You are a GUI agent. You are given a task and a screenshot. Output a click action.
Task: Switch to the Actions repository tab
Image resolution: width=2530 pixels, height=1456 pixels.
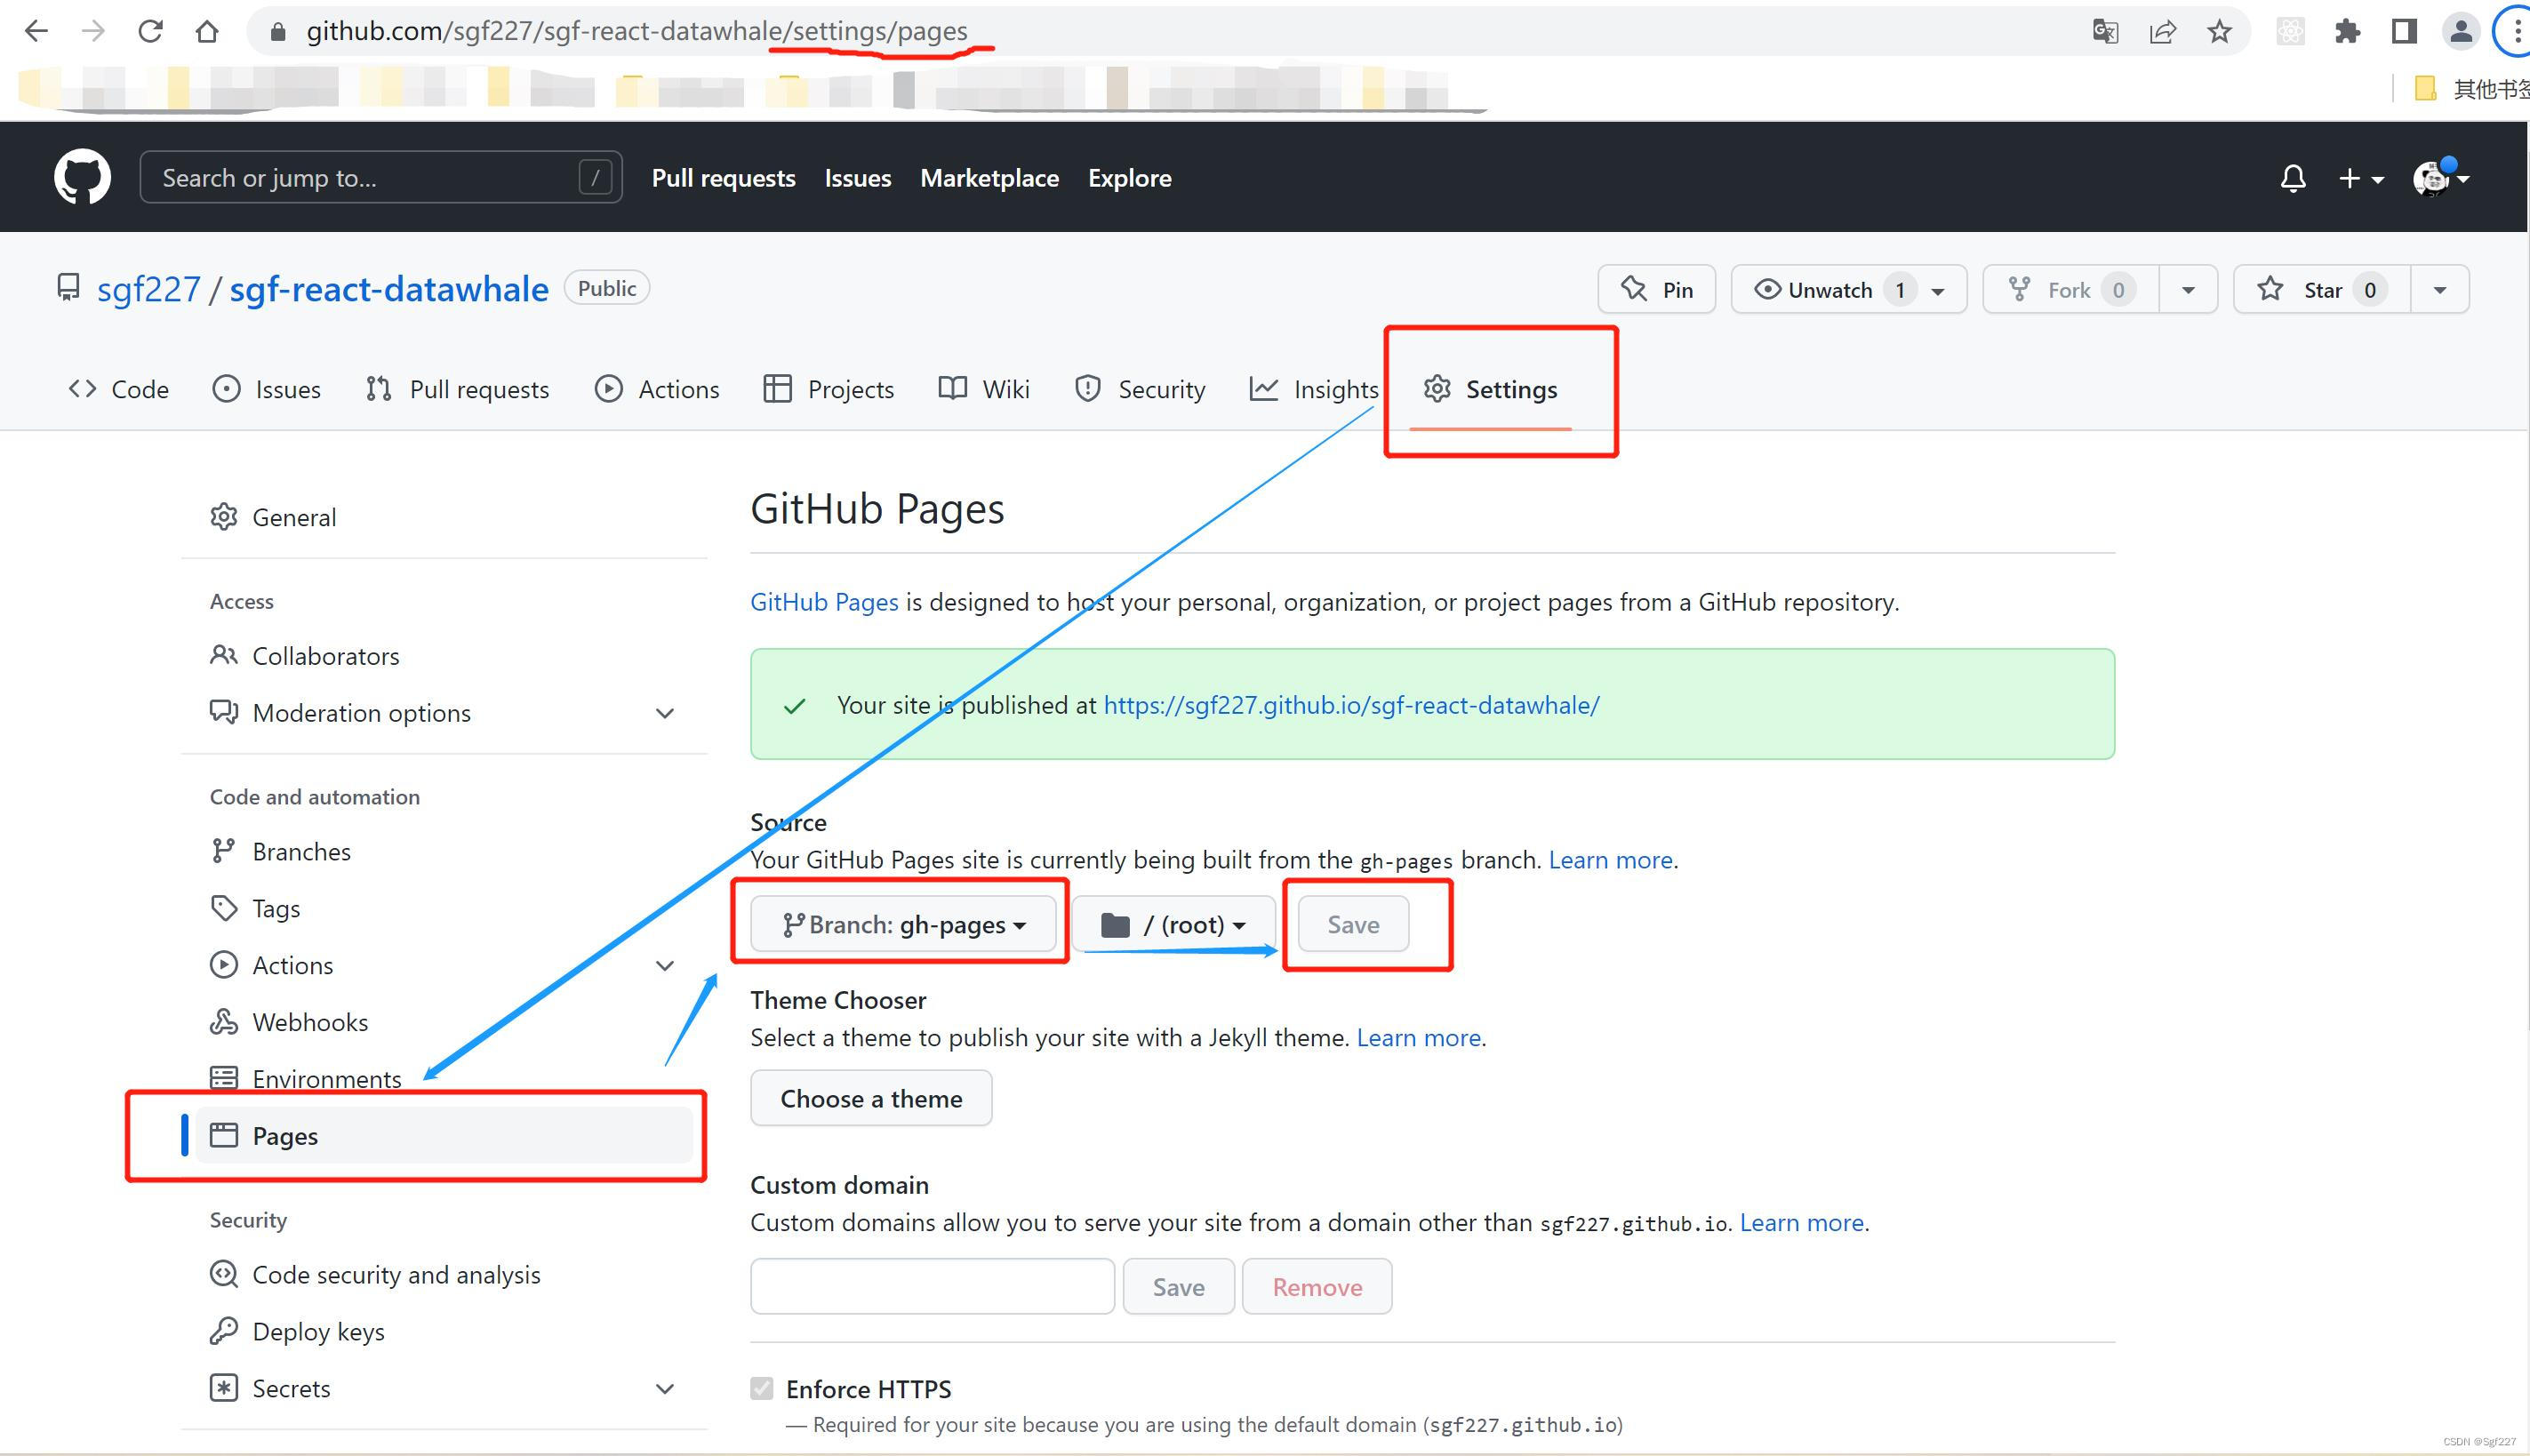657,389
